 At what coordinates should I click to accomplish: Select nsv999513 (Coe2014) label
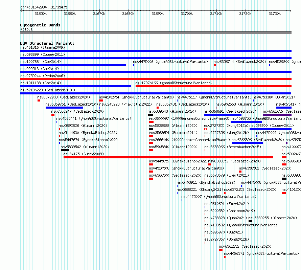pyautogui.click(x=40, y=69)
